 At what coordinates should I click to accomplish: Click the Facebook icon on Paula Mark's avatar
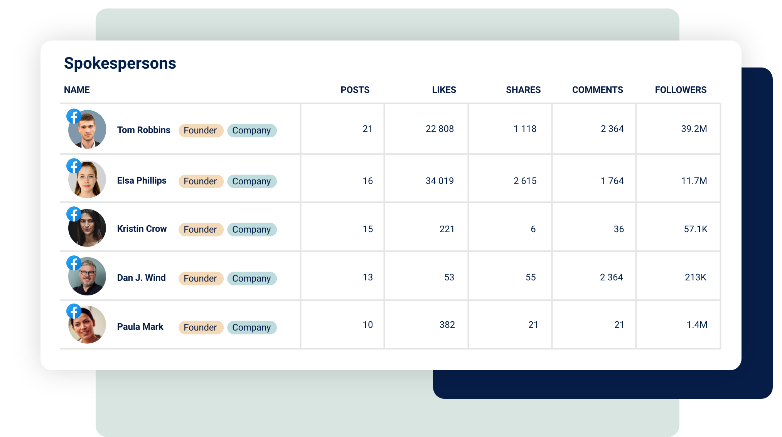tap(74, 311)
